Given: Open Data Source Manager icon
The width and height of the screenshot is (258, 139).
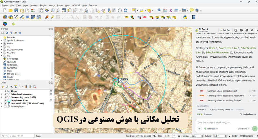Looking at the screenshot, I should coord(5,17).
